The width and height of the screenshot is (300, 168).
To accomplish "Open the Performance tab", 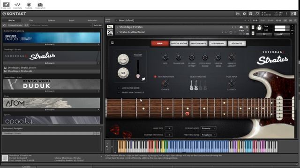I will tap(198, 43).
